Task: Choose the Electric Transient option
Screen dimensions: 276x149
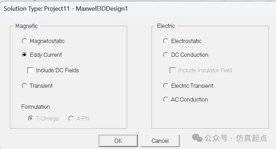Action: [x=165, y=86]
